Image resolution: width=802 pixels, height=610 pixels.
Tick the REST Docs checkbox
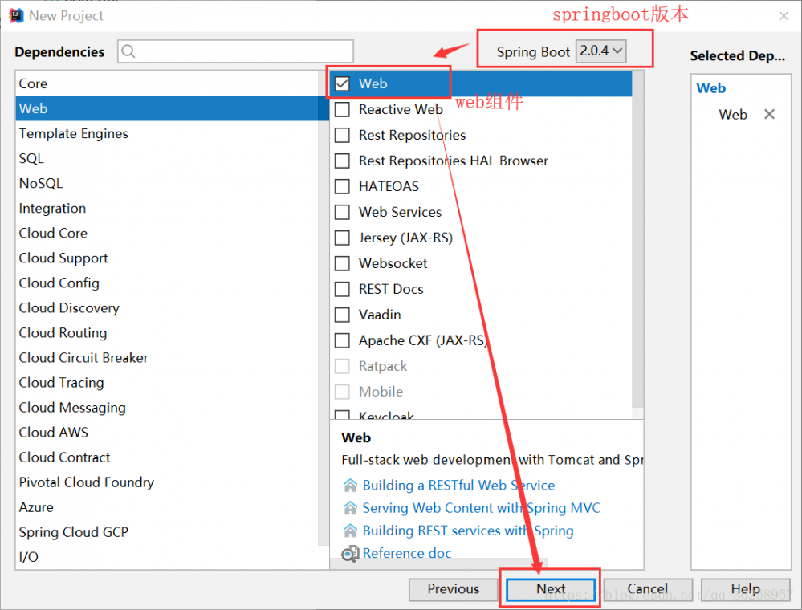coord(342,289)
